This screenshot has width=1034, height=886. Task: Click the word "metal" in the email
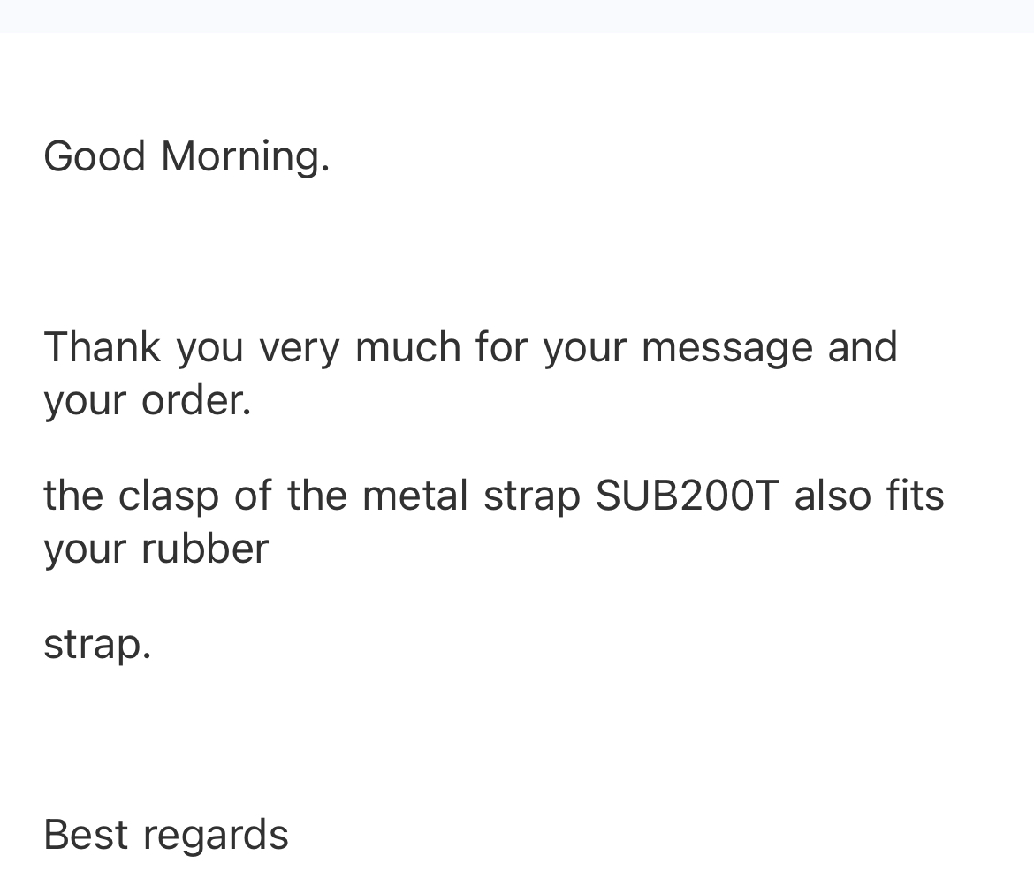[414, 495]
